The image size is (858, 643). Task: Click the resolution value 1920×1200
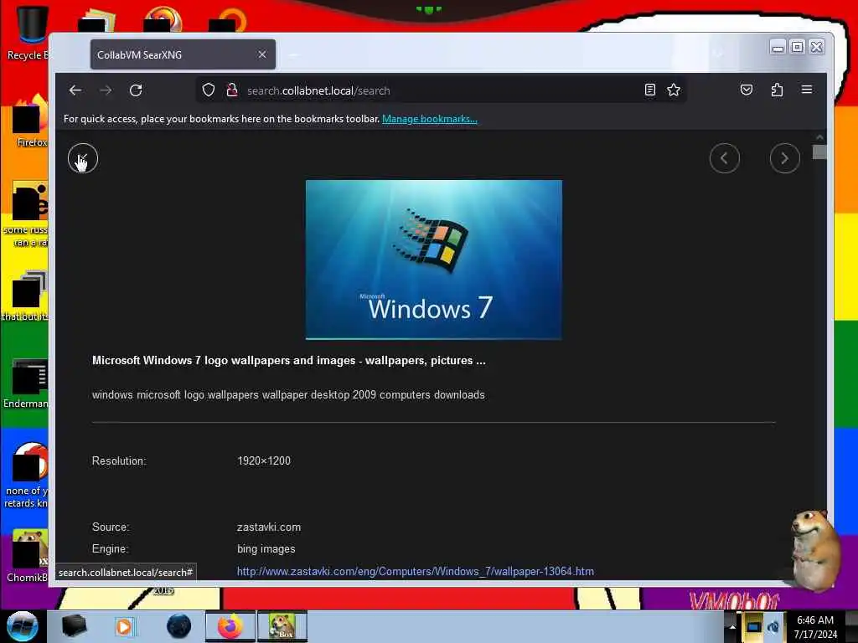(264, 461)
